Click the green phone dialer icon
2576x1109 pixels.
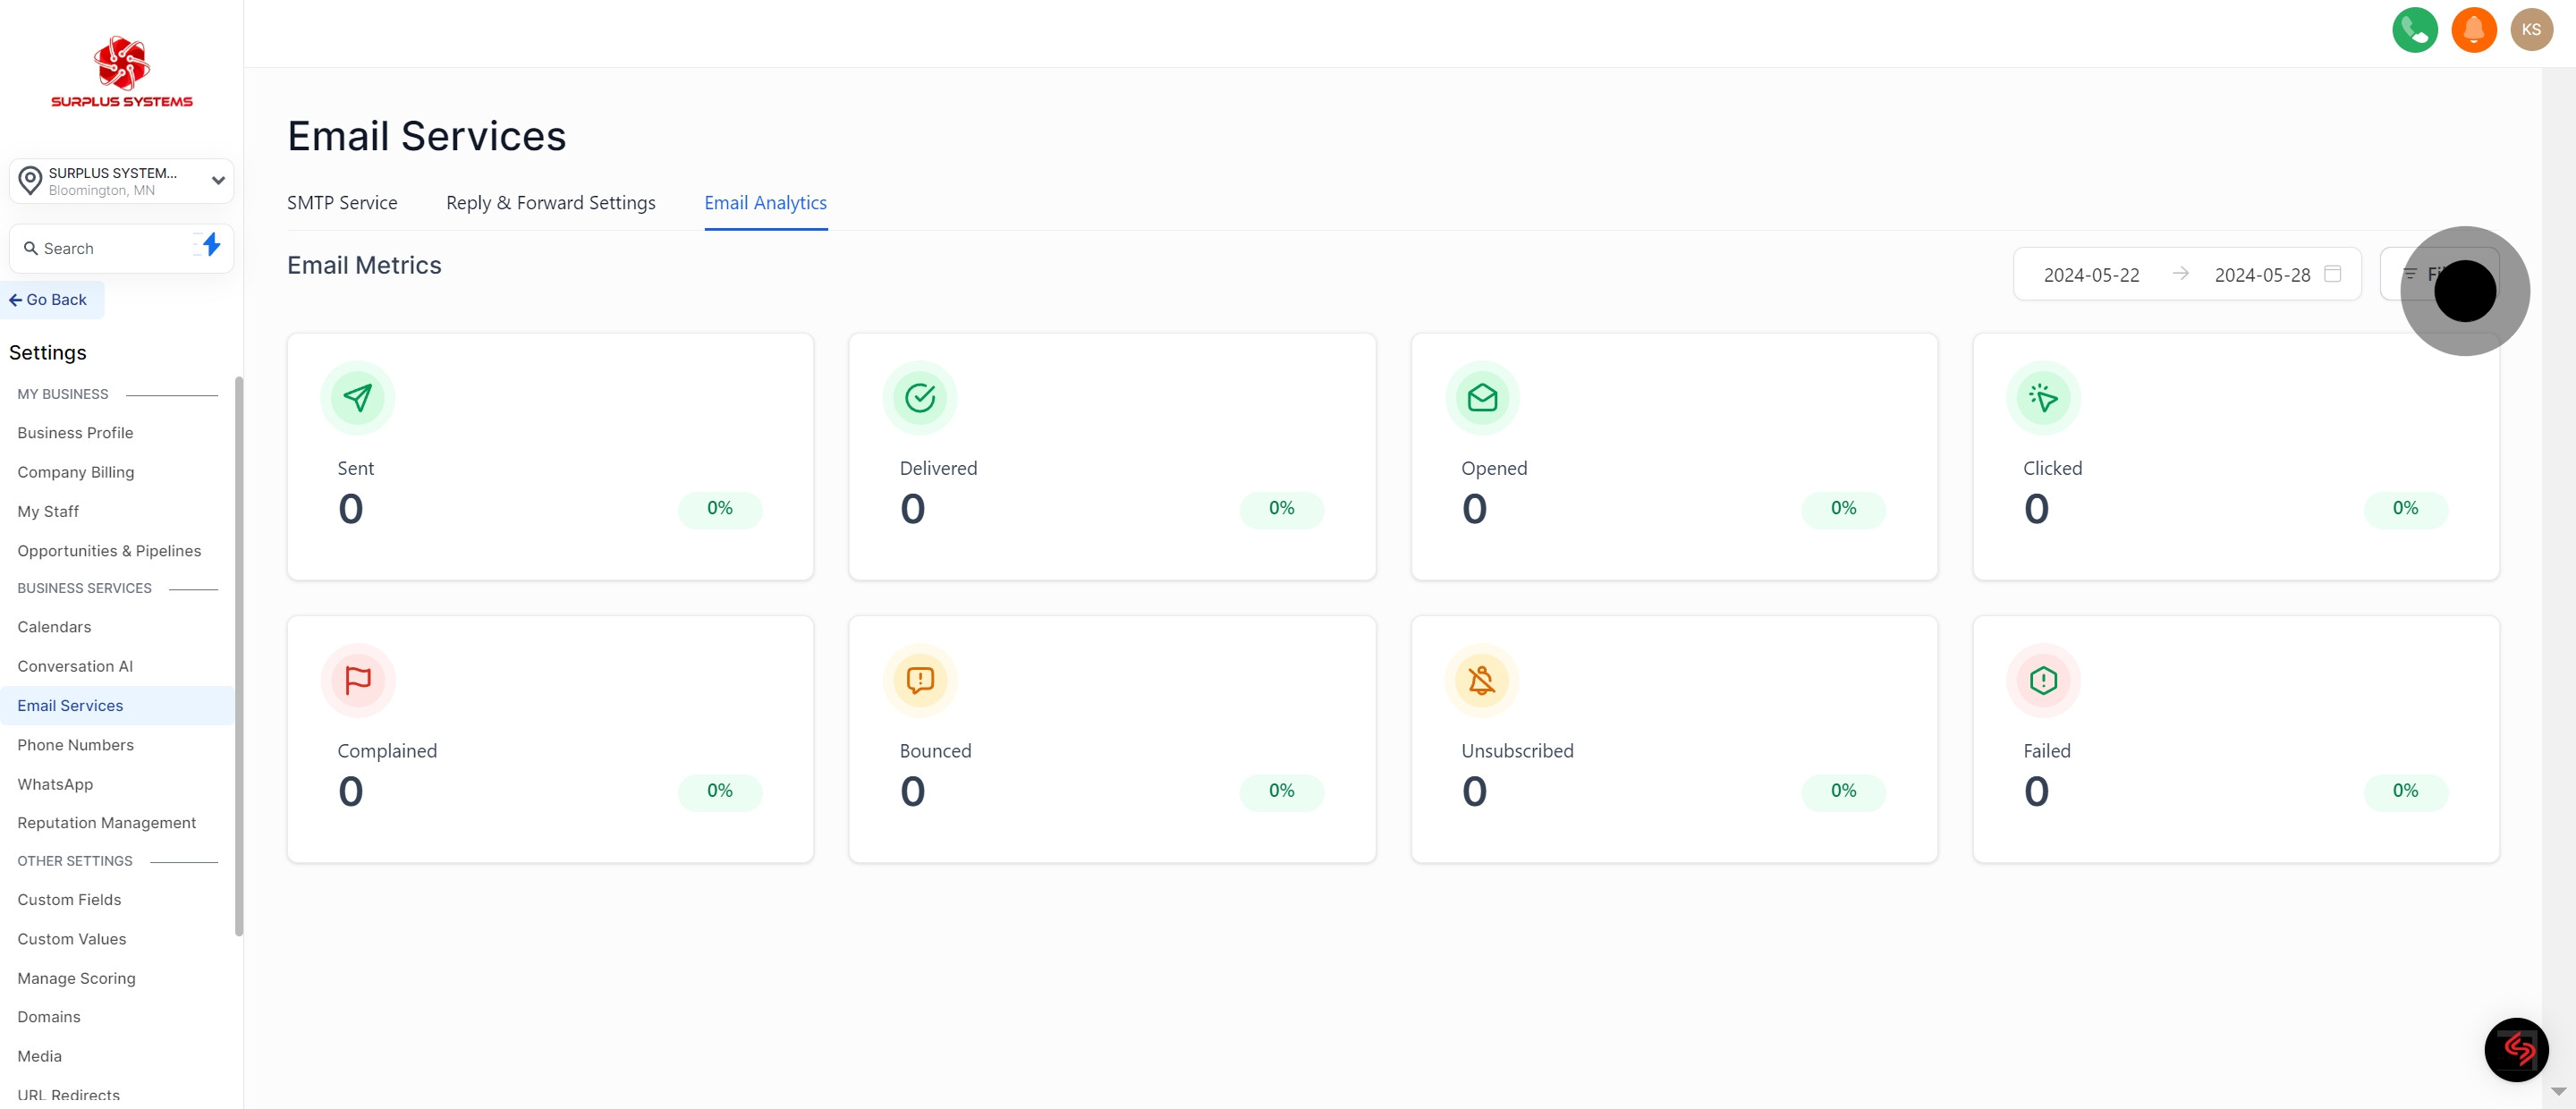point(2414,30)
